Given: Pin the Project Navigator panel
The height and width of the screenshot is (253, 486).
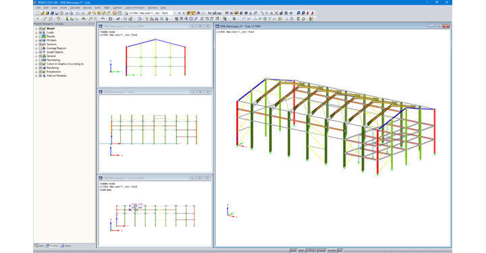Looking at the screenshot, I should (x=89, y=24).
